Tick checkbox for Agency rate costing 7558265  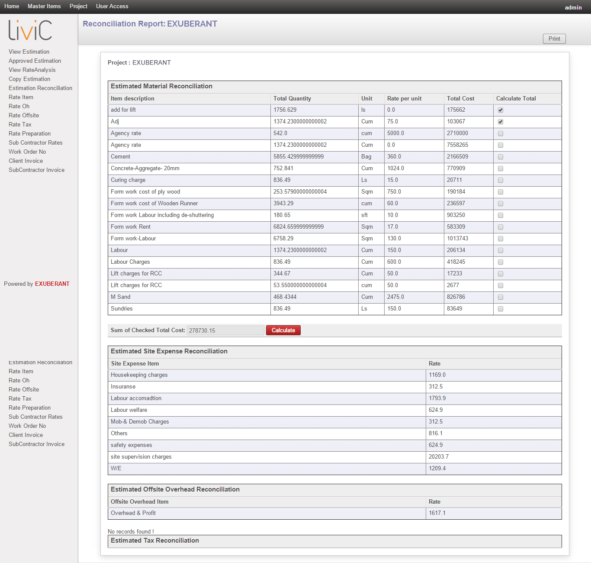point(501,145)
